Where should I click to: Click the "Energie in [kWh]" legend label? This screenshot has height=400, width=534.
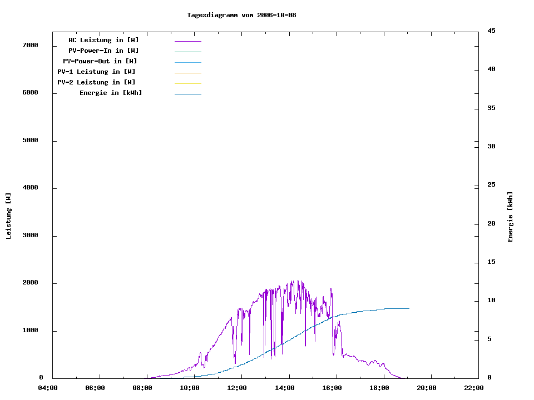click(111, 93)
